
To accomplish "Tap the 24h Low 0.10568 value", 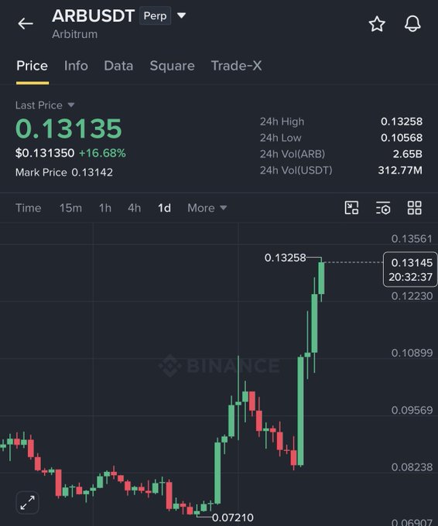I will [402, 138].
